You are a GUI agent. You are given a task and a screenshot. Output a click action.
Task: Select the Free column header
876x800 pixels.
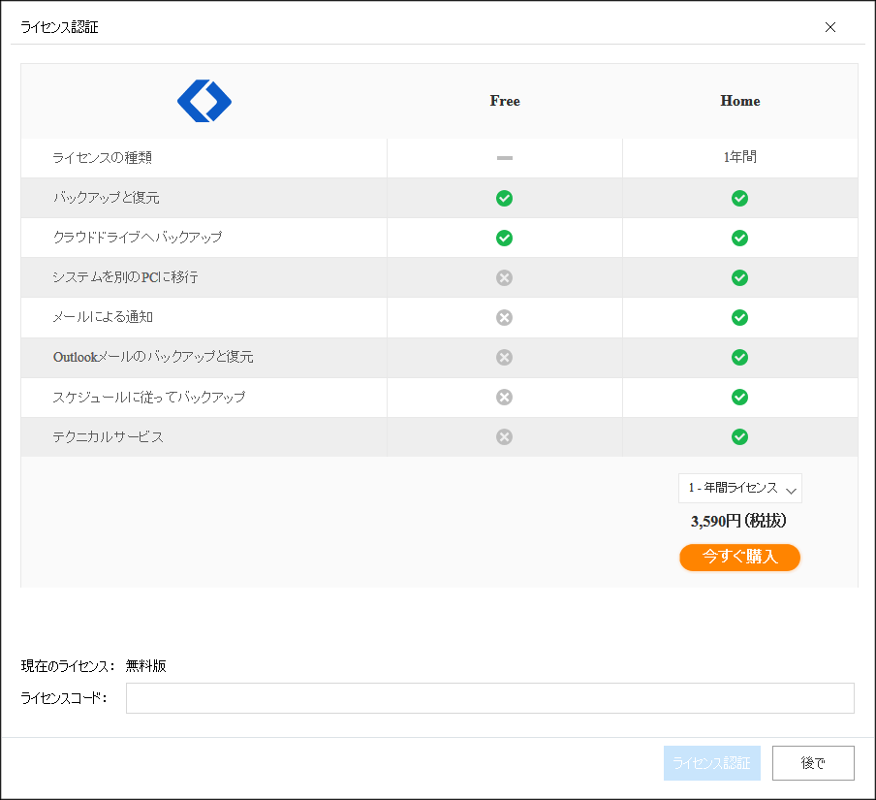(505, 101)
